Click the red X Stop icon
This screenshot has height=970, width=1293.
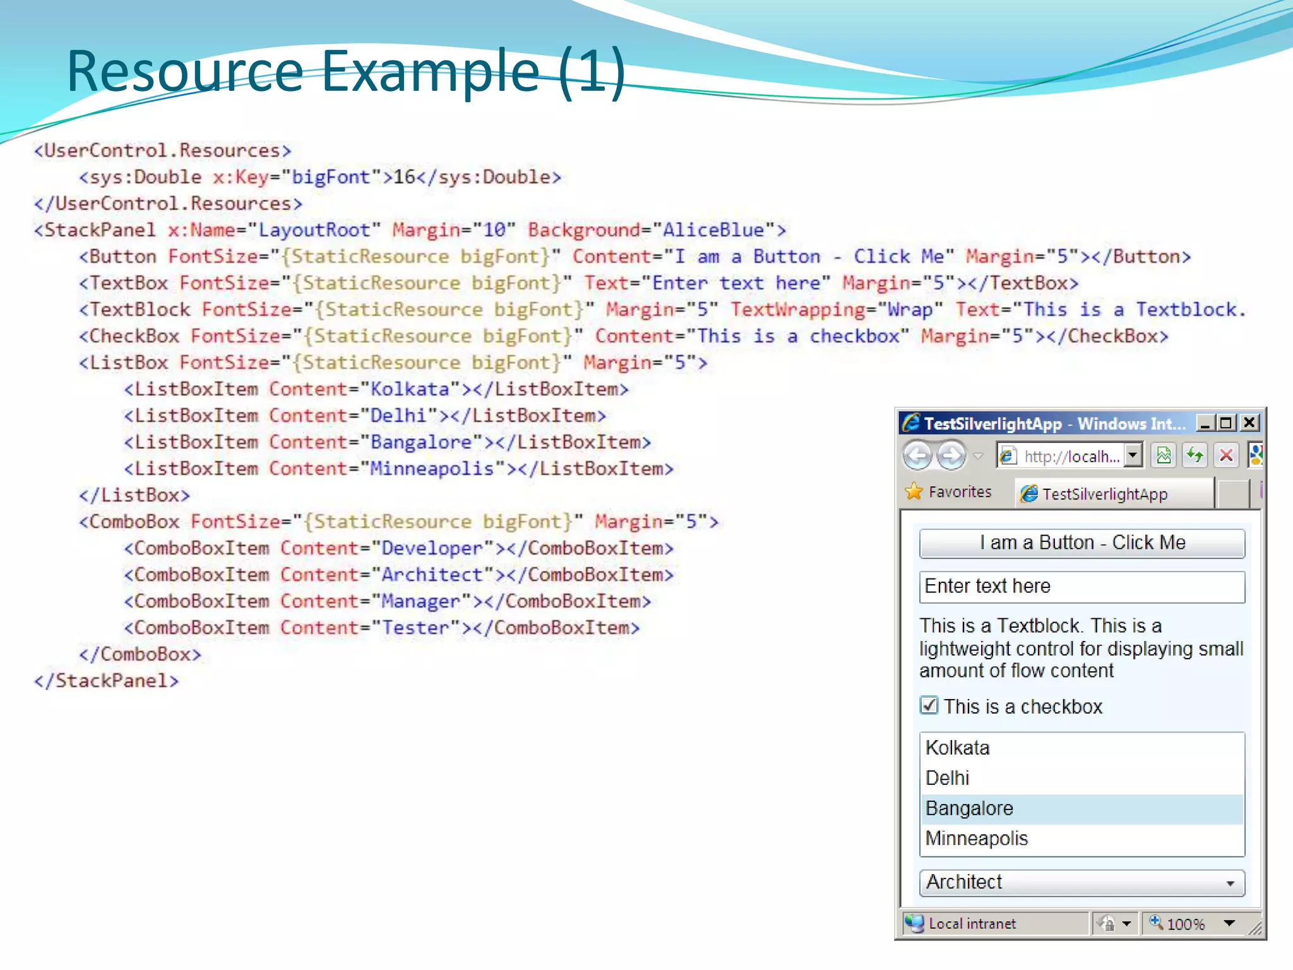click(1226, 455)
